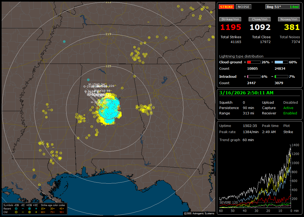Select the Bng 51° bearing readout

(x=274, y=7)
